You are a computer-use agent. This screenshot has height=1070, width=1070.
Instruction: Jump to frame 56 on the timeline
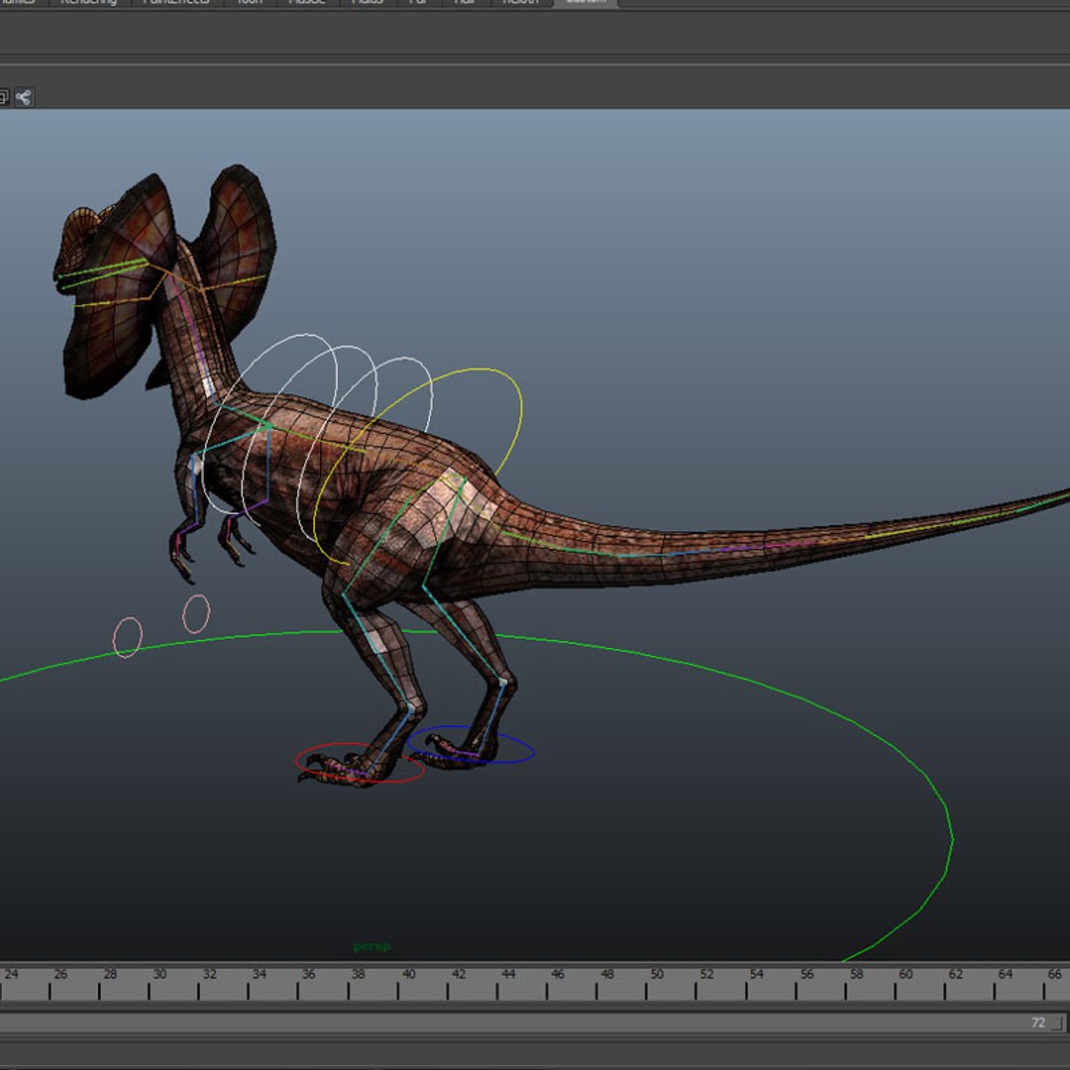click(x=807, y=975)
